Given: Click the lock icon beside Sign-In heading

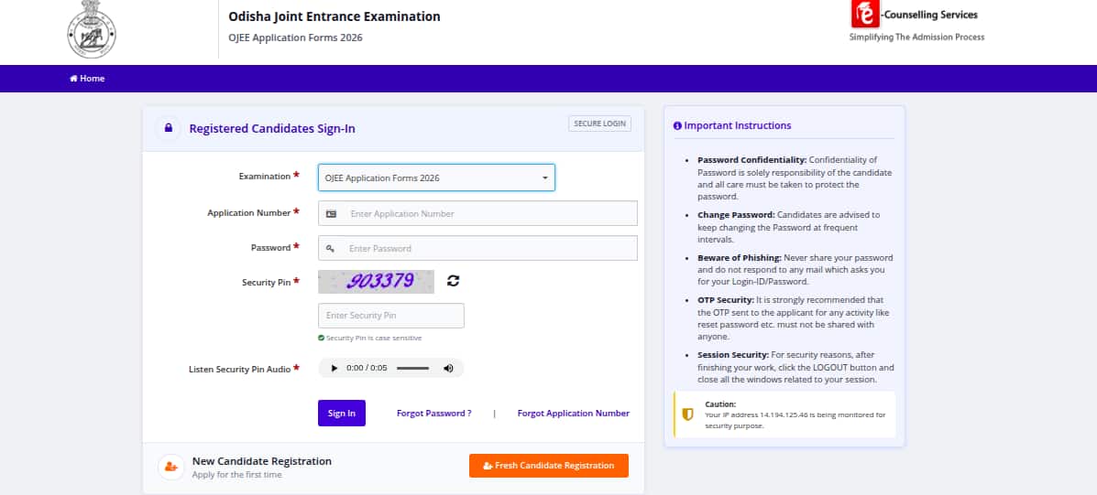Looking at the screenshot, I should coord(168,128).
